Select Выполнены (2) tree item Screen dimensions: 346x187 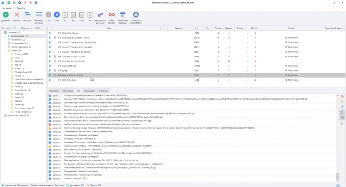click(x=18, y=40)
